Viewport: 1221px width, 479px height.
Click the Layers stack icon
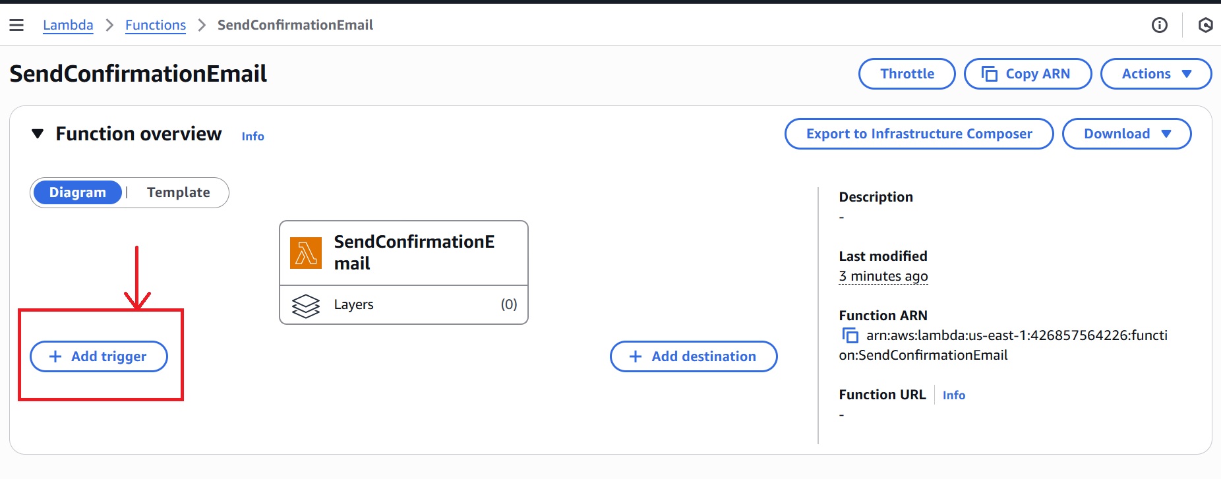pos(306,305)
